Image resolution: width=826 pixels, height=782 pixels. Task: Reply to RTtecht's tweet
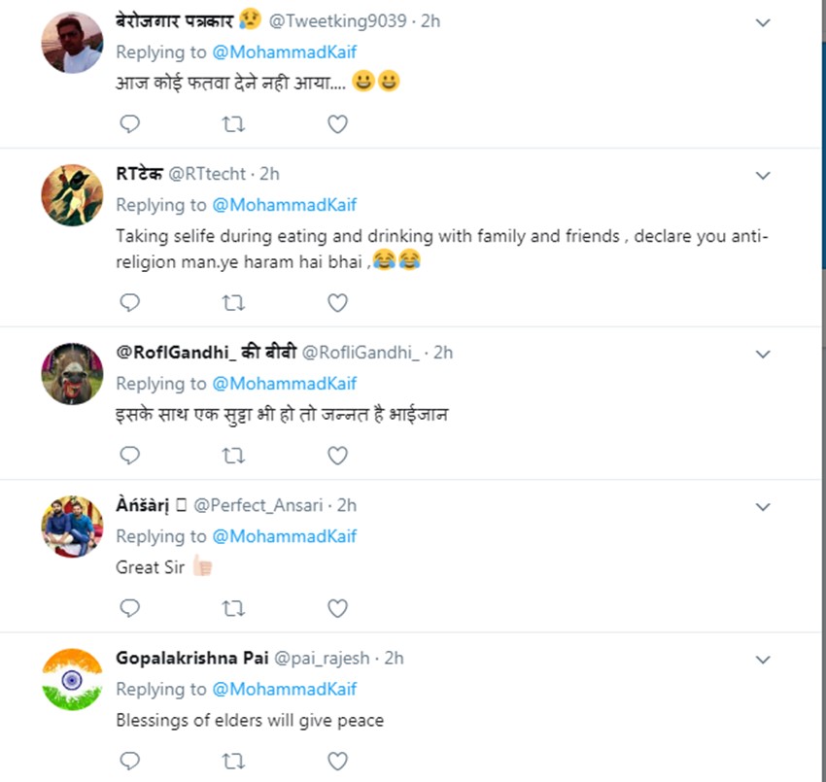[x=129, y=303]
